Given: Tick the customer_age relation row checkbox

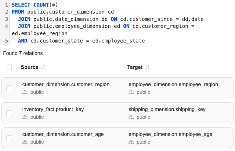Looking at the screenshot, I should point(9,138).
